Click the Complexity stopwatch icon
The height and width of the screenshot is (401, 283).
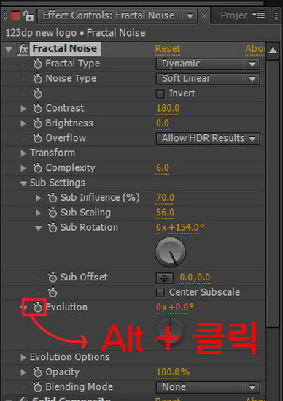click(x=37, y=168)
